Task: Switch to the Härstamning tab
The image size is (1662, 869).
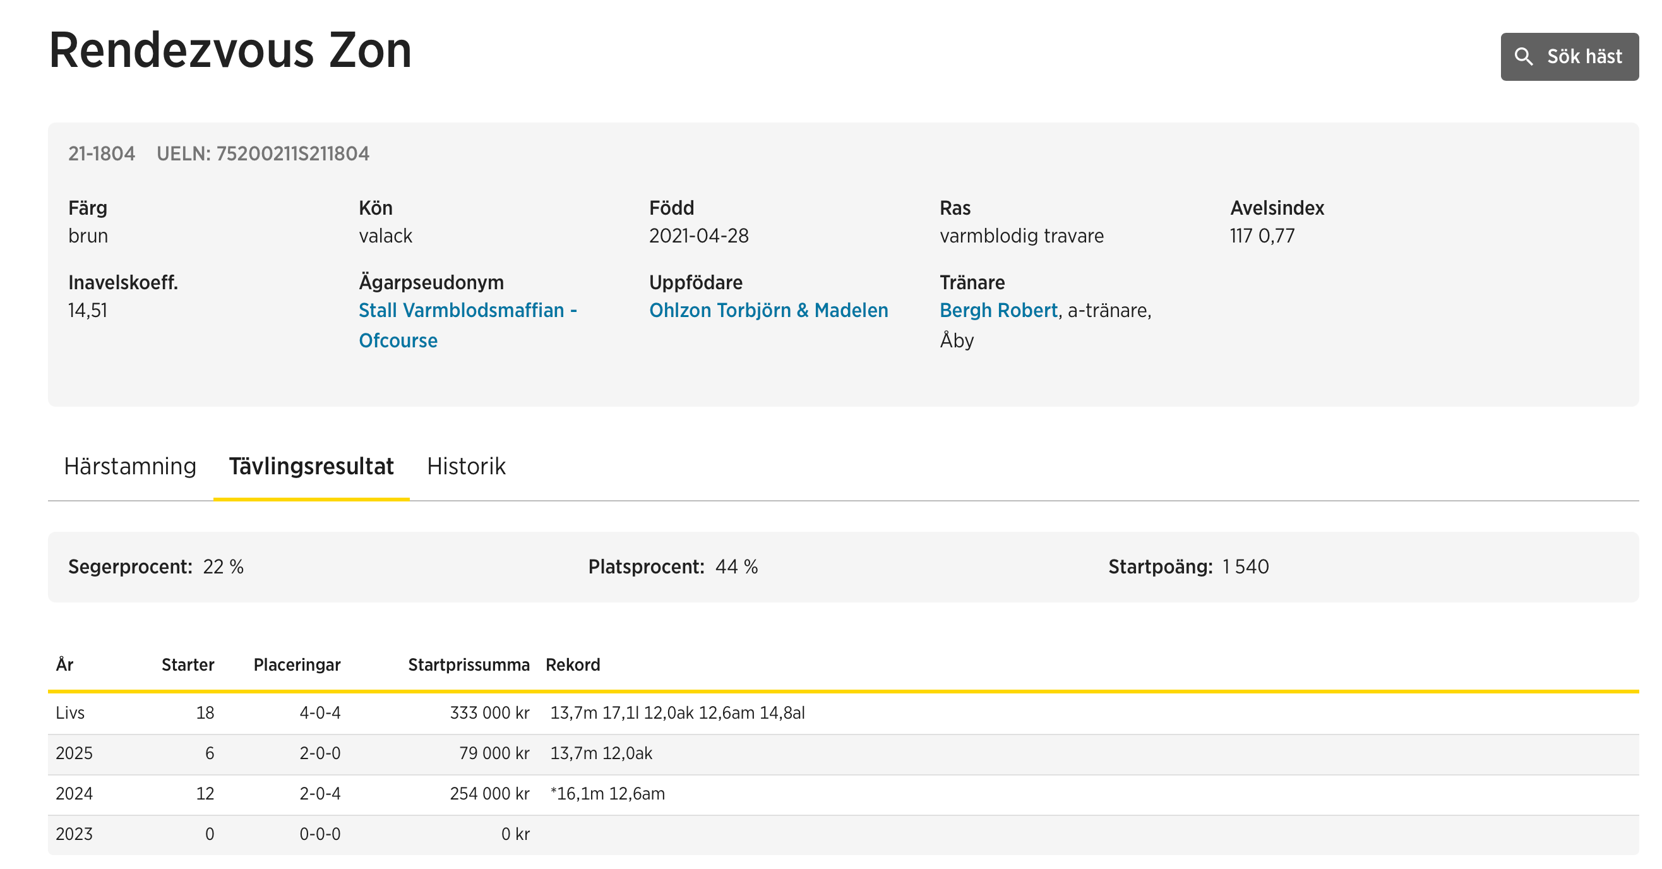Action: point(130,466)
